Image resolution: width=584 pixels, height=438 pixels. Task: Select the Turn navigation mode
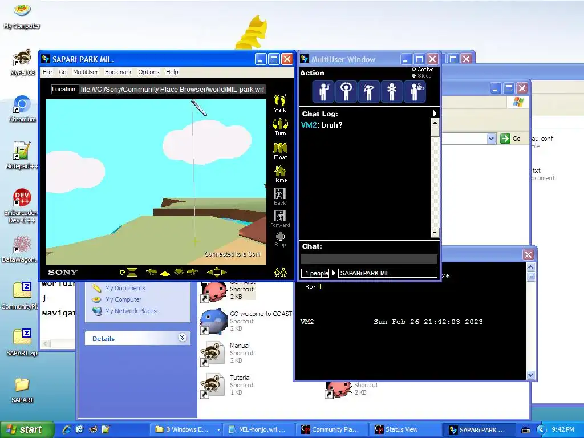pyautogui.click(x=280, y=127)
